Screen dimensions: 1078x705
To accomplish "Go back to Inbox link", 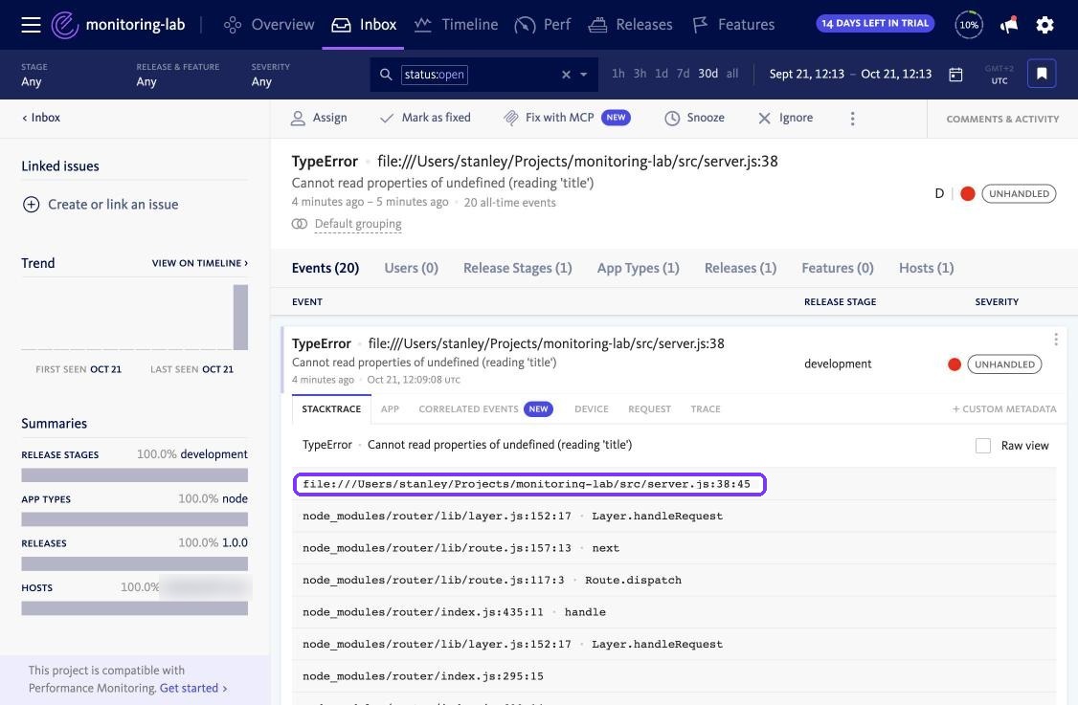I will 41,118.
